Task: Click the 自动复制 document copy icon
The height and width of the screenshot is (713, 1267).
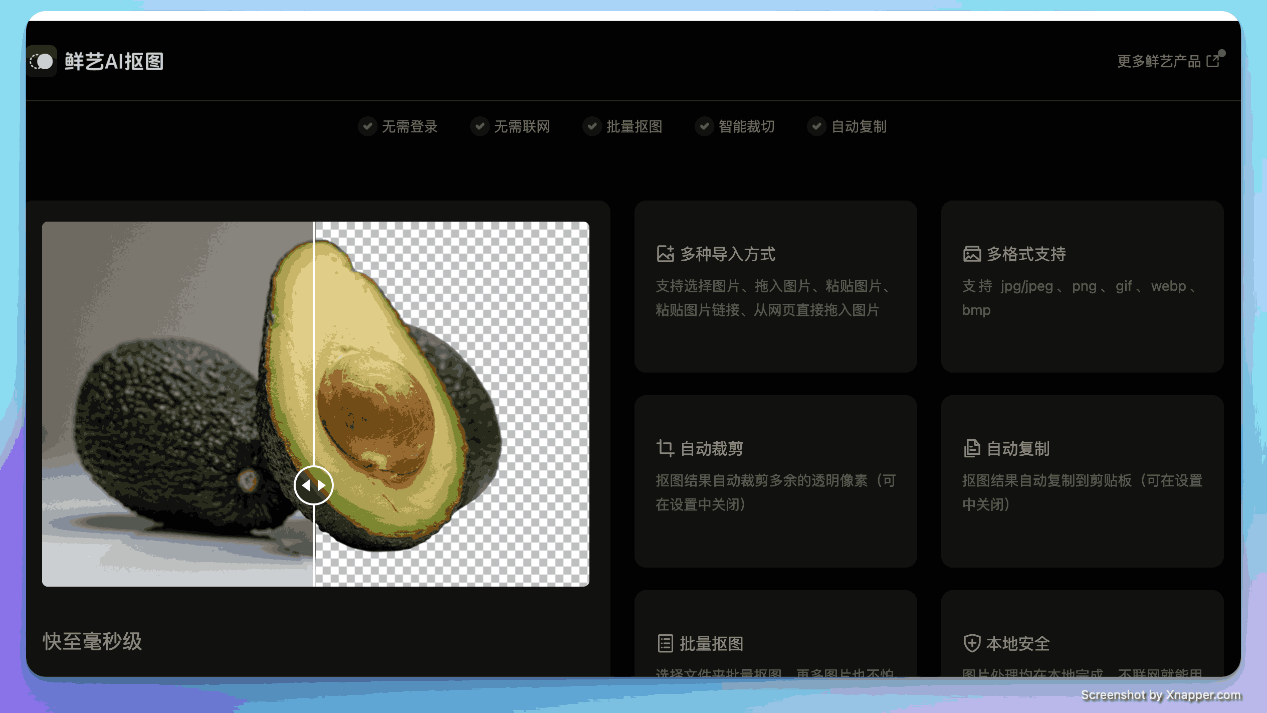Action: (971, 448)
